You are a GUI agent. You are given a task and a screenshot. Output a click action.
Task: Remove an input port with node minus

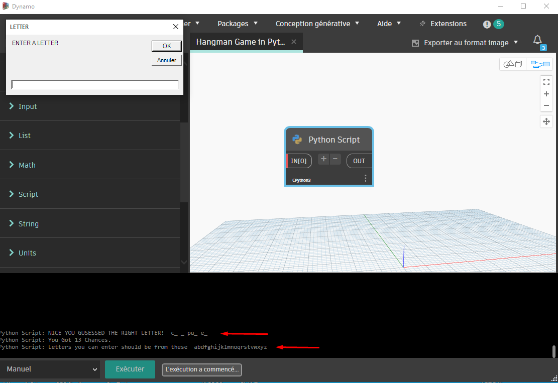click(335, 159)
